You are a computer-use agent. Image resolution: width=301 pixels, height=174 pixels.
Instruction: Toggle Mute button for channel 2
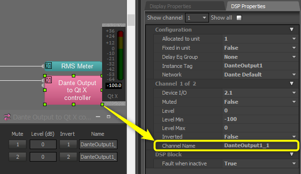17,157
